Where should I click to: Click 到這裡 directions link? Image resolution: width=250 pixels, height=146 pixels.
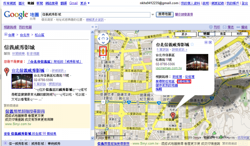pos(177,77)
